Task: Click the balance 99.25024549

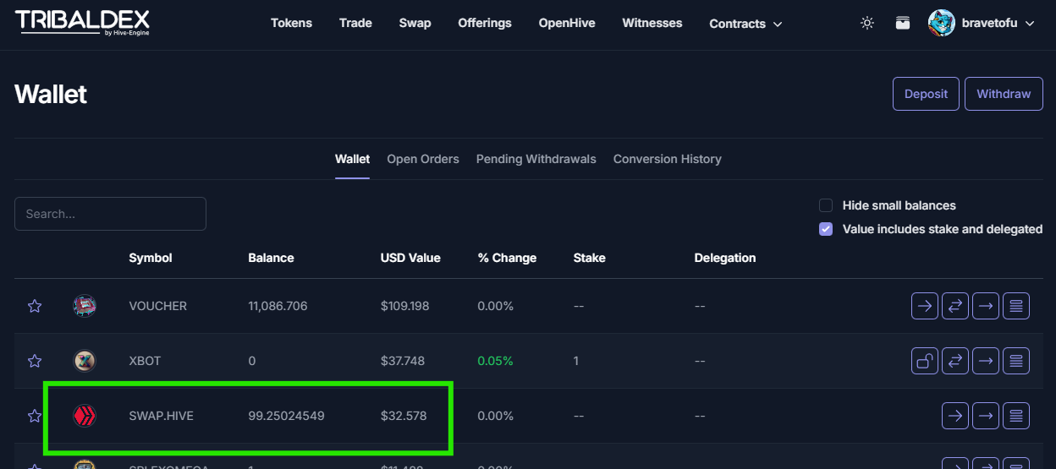Action: pos(286,416)
